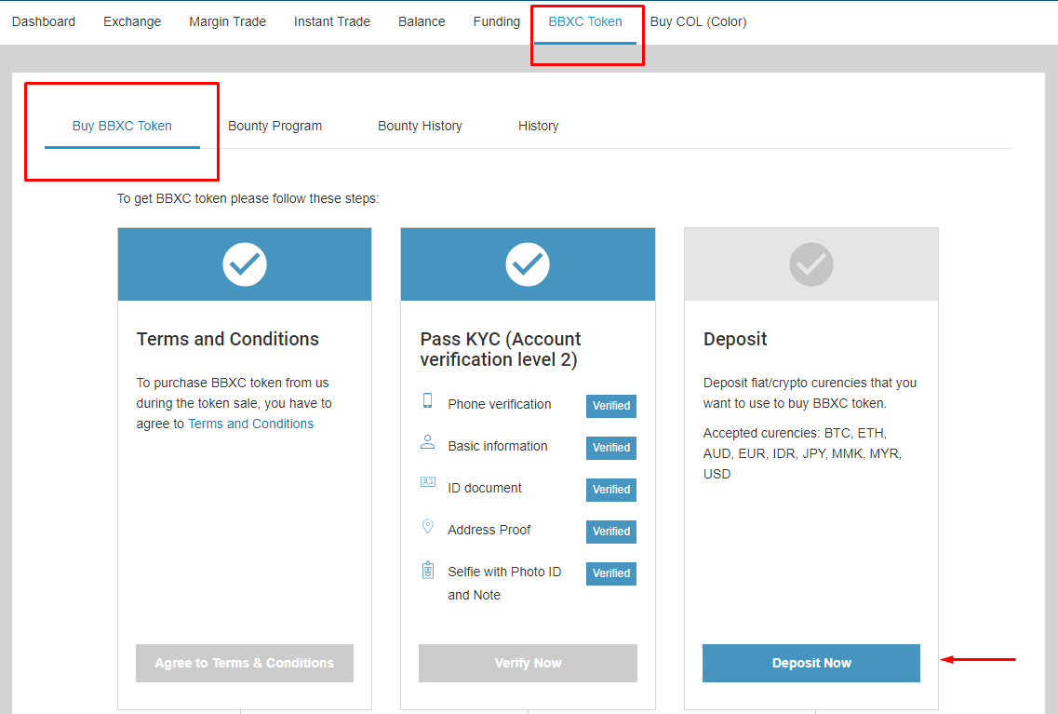This screenshot has height=714, width=1058.
Task: Click the Selfie with Photo ID badge icon
Action: [x=428, y=570]
